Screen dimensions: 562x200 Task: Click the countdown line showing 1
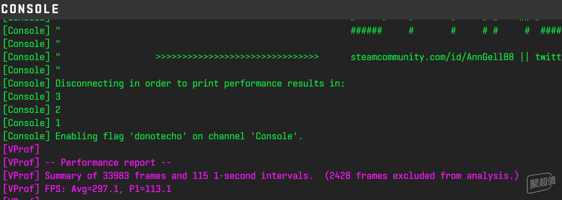pyautogui.click(x=32, y=123)
